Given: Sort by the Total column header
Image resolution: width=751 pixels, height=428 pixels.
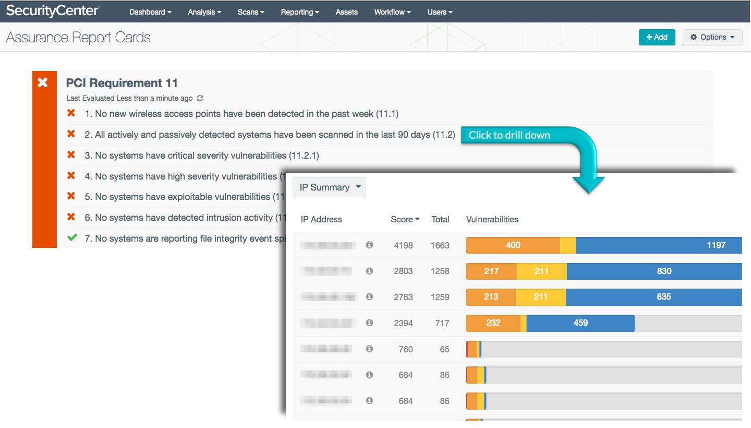Looking at the screenshot, I should 441,219.
